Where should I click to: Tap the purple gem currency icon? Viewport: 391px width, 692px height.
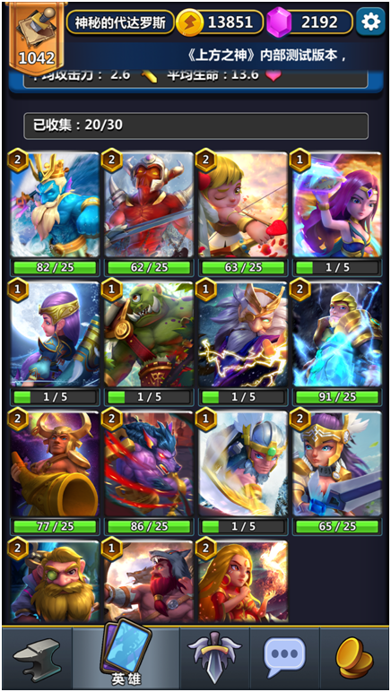tap(280, 22)
